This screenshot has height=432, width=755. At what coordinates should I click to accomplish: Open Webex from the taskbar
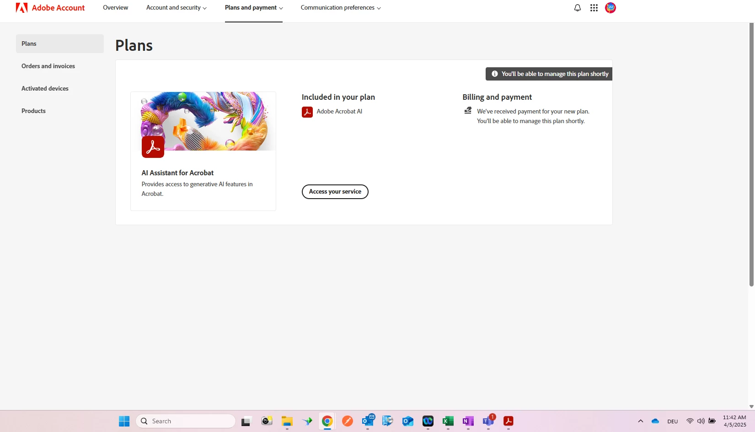(x=428, y=421)
